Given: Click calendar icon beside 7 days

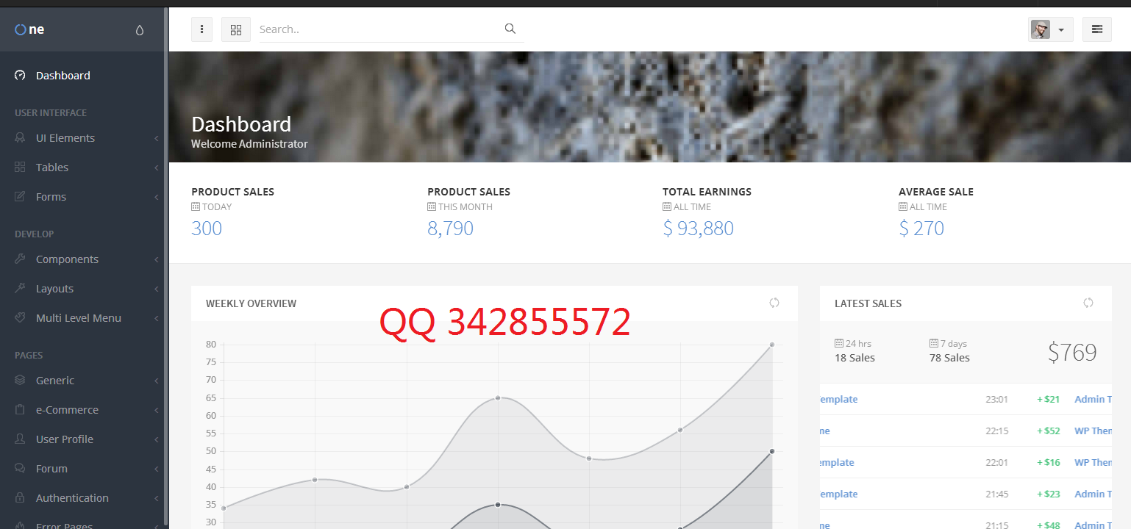Looking at the screenshot, I should click(934, 343).
